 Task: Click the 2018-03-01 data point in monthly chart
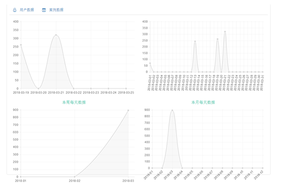point(150,63)
